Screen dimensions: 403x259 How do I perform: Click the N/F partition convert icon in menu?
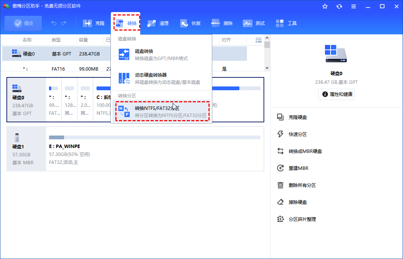124,111
